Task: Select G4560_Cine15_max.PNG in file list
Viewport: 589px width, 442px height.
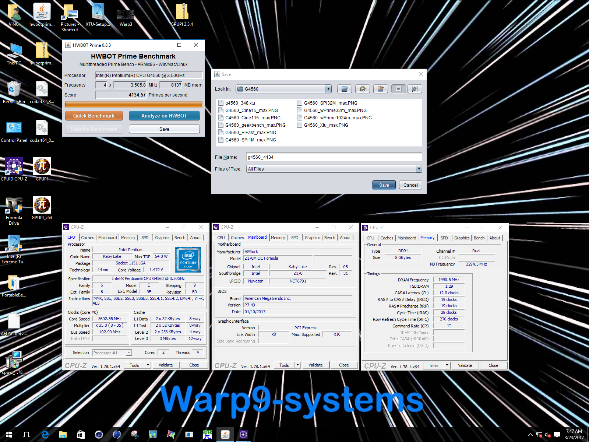Action: (x=248, y=110)
